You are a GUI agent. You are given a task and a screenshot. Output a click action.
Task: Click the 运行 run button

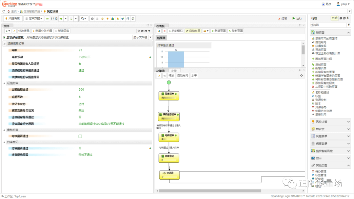(297, 18)
